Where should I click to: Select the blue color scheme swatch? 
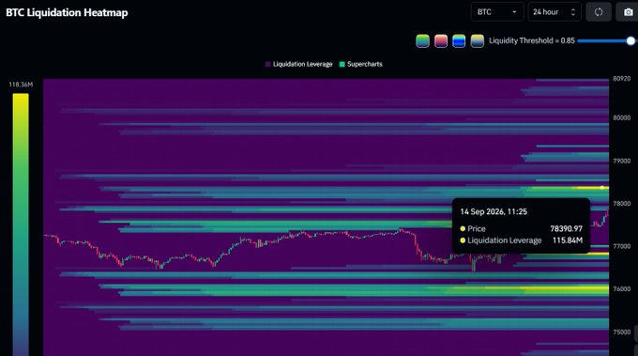click(x=459, y=40)
